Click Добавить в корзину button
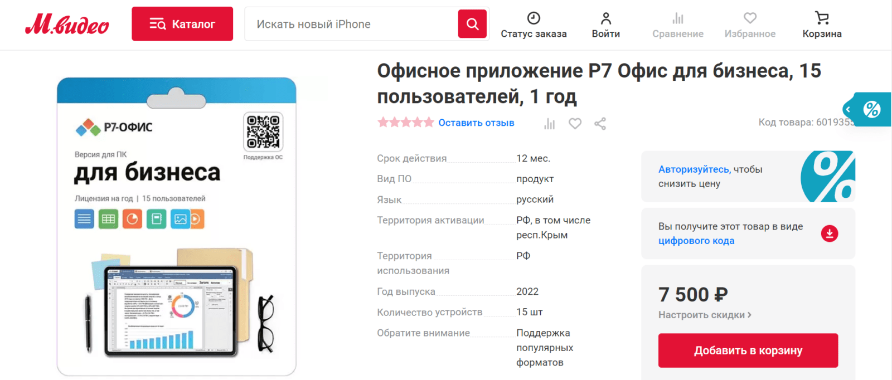892x380 pixels. tap(748, 350)
